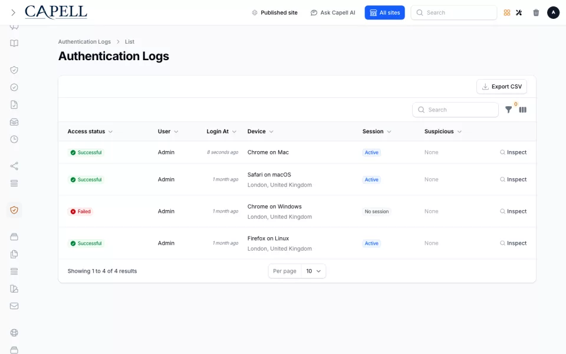The width and height of the screenshot is (566, 354).
Task: Click the clock history icon in sidebar
Action: tap(14, 139)
